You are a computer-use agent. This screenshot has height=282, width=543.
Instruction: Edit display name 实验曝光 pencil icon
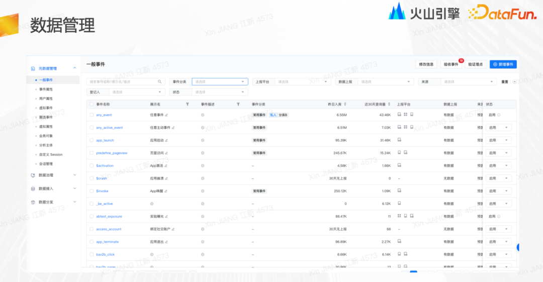click(x=166, y=217)
